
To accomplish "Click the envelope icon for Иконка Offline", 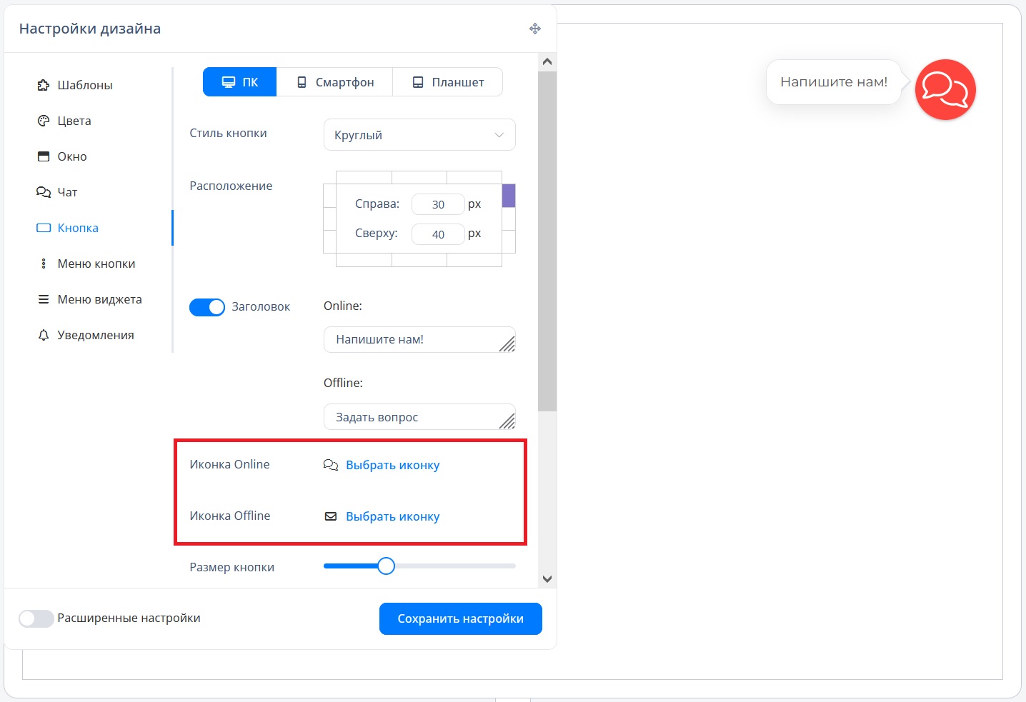I will [x=331, y=516].
